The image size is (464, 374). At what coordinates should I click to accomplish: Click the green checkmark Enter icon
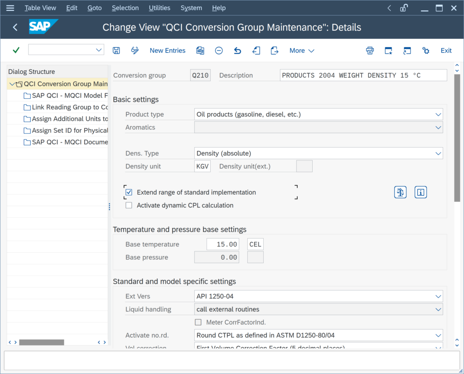[16, 50]
